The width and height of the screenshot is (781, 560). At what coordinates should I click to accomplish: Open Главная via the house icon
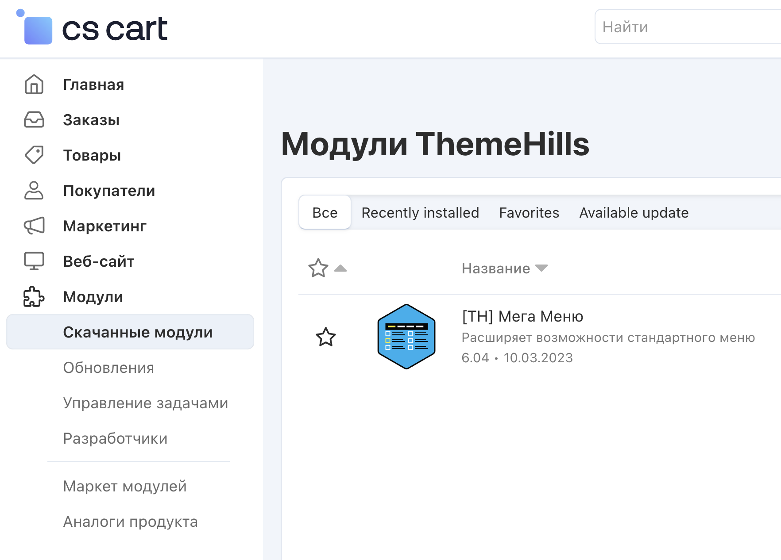click(x=34, y=84)
